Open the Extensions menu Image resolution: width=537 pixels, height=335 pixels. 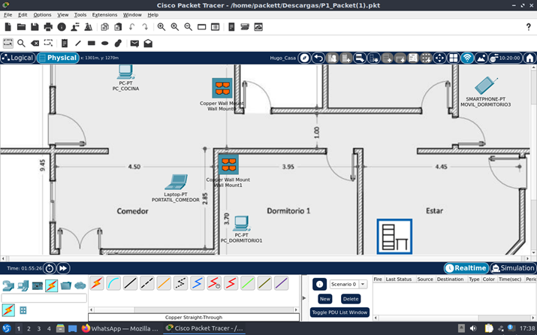(x=104, y=14)
